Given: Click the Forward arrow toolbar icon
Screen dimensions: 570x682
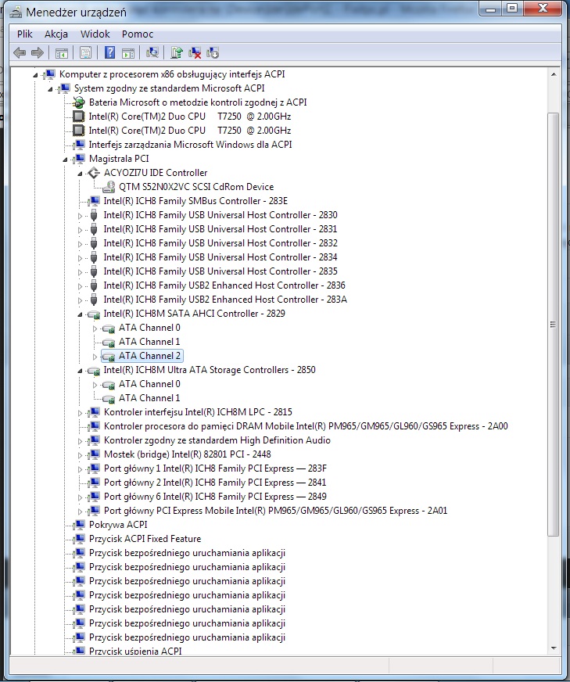Looking at the screenshot, I should pos(38,53).
